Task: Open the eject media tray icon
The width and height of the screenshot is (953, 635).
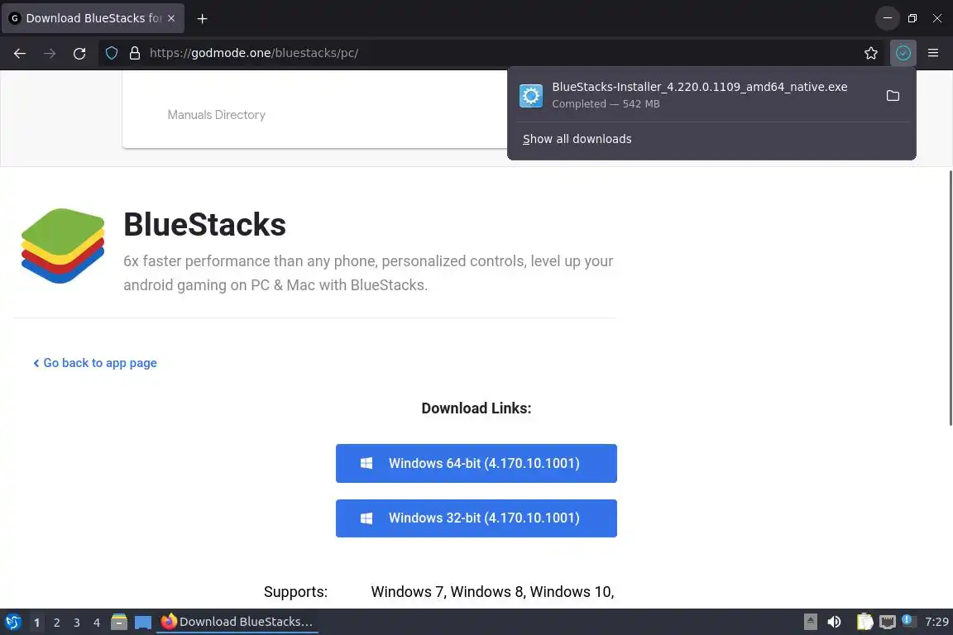Action: click(x=810, y=622)
